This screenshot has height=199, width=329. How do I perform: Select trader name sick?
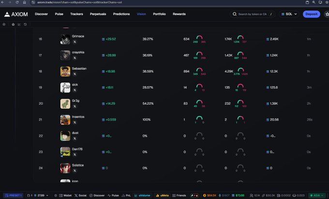(x=75, y=85)
